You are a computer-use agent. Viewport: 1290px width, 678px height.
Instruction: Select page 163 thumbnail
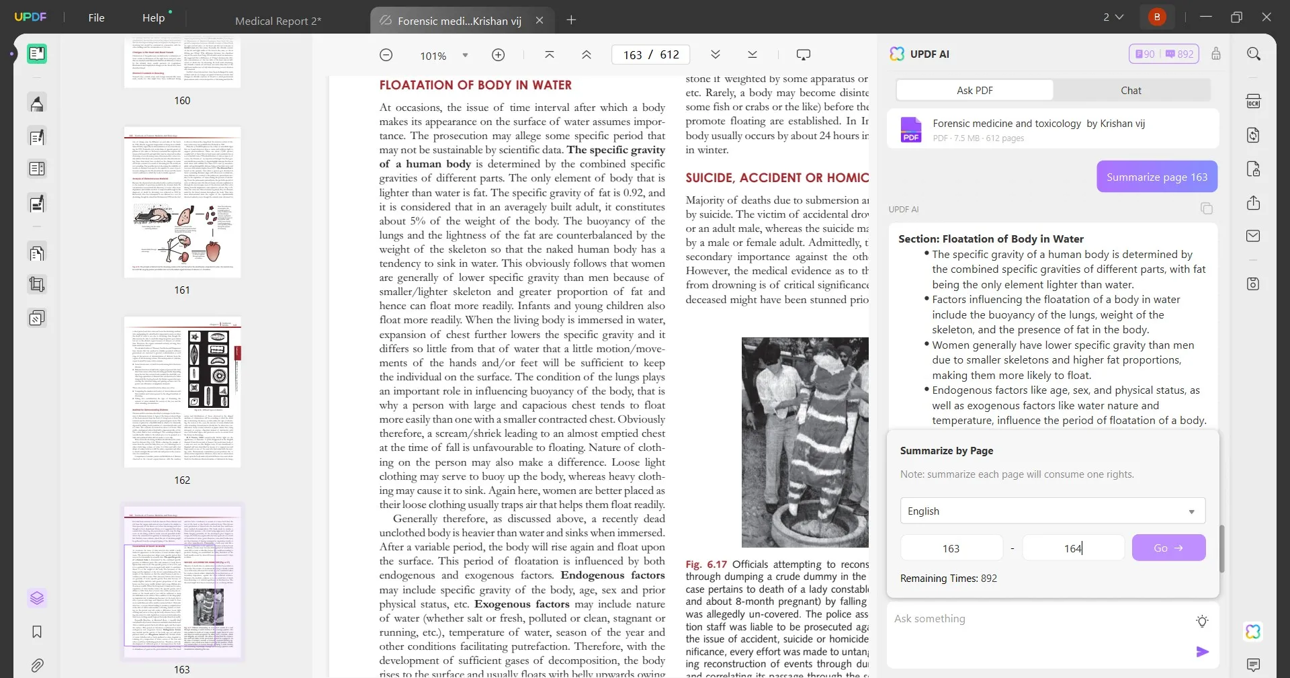point(182,582)
